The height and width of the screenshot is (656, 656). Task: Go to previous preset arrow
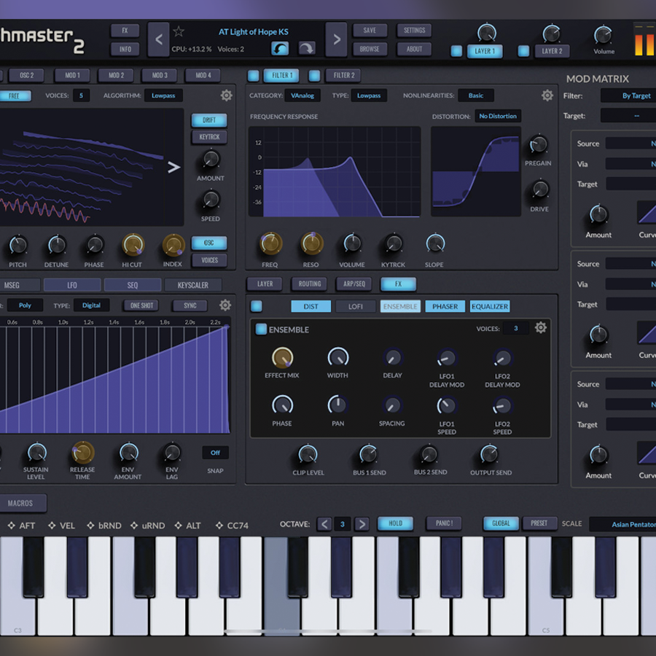click(x=159, y=40)
